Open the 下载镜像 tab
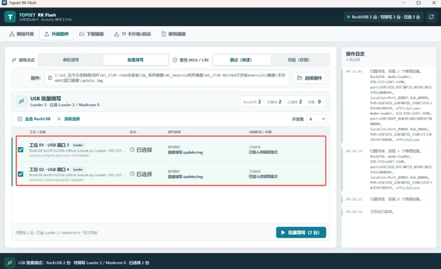Viewport: 441px width, 269px height. coord(91,34)
